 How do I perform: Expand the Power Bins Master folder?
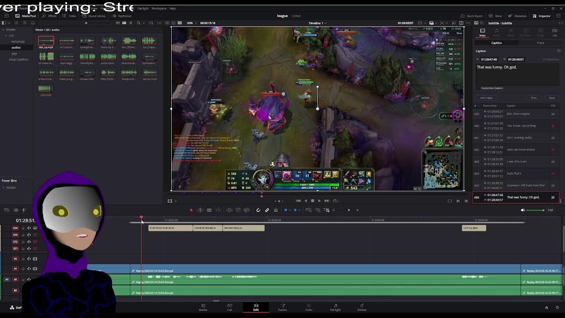click(x=4, y=188)
